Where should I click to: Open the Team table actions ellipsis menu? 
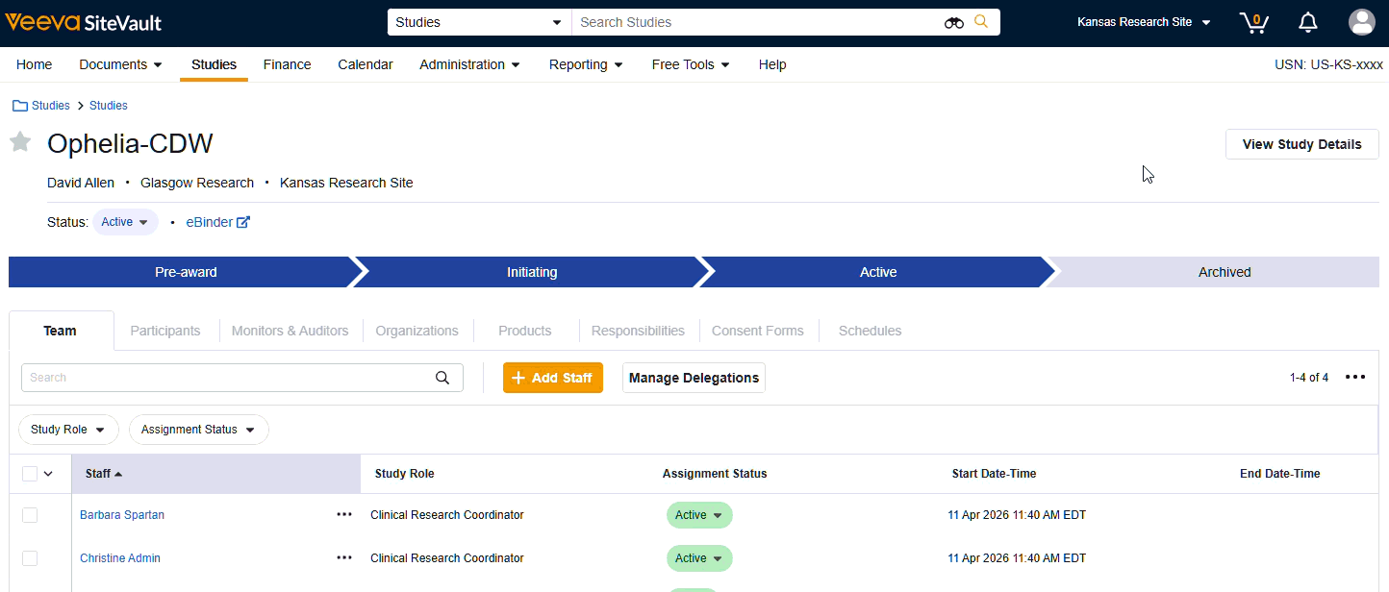point(1355,378)
